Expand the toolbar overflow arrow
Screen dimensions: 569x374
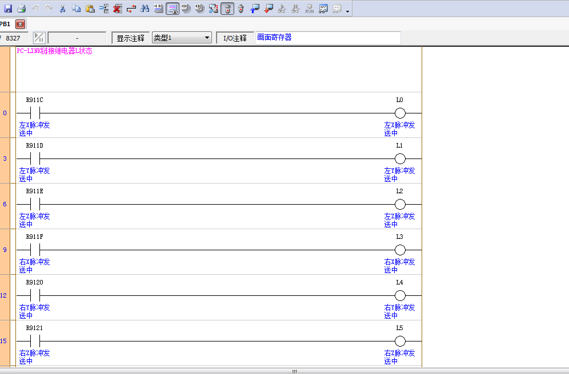click(348, 11)
